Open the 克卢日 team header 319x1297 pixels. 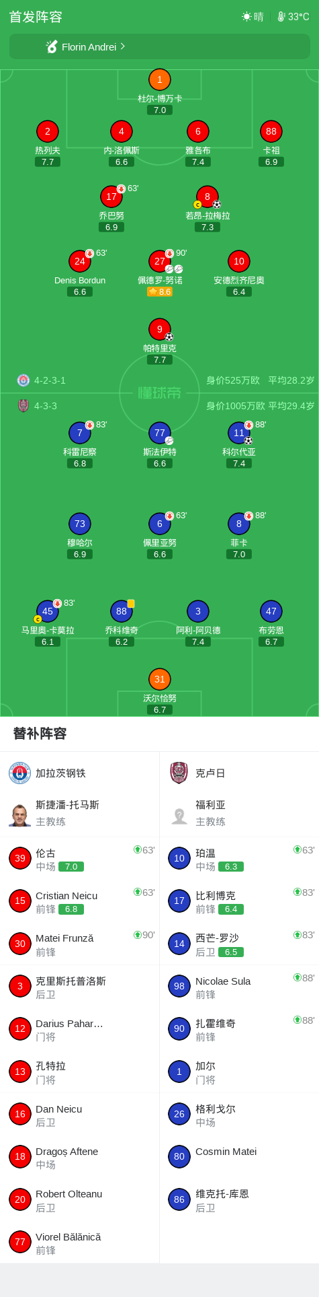239,773
